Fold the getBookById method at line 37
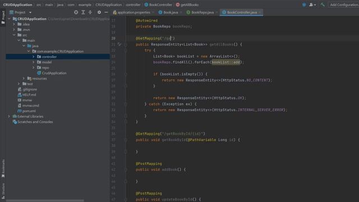The image size is (359, 202). tap(126, 140)
